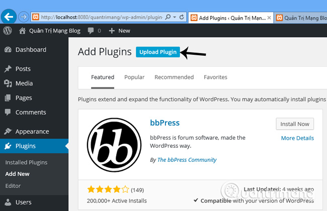Switch to the Add Plugins browser tab
The height and width of the screenshot is (211, 327).
[231, 18]
